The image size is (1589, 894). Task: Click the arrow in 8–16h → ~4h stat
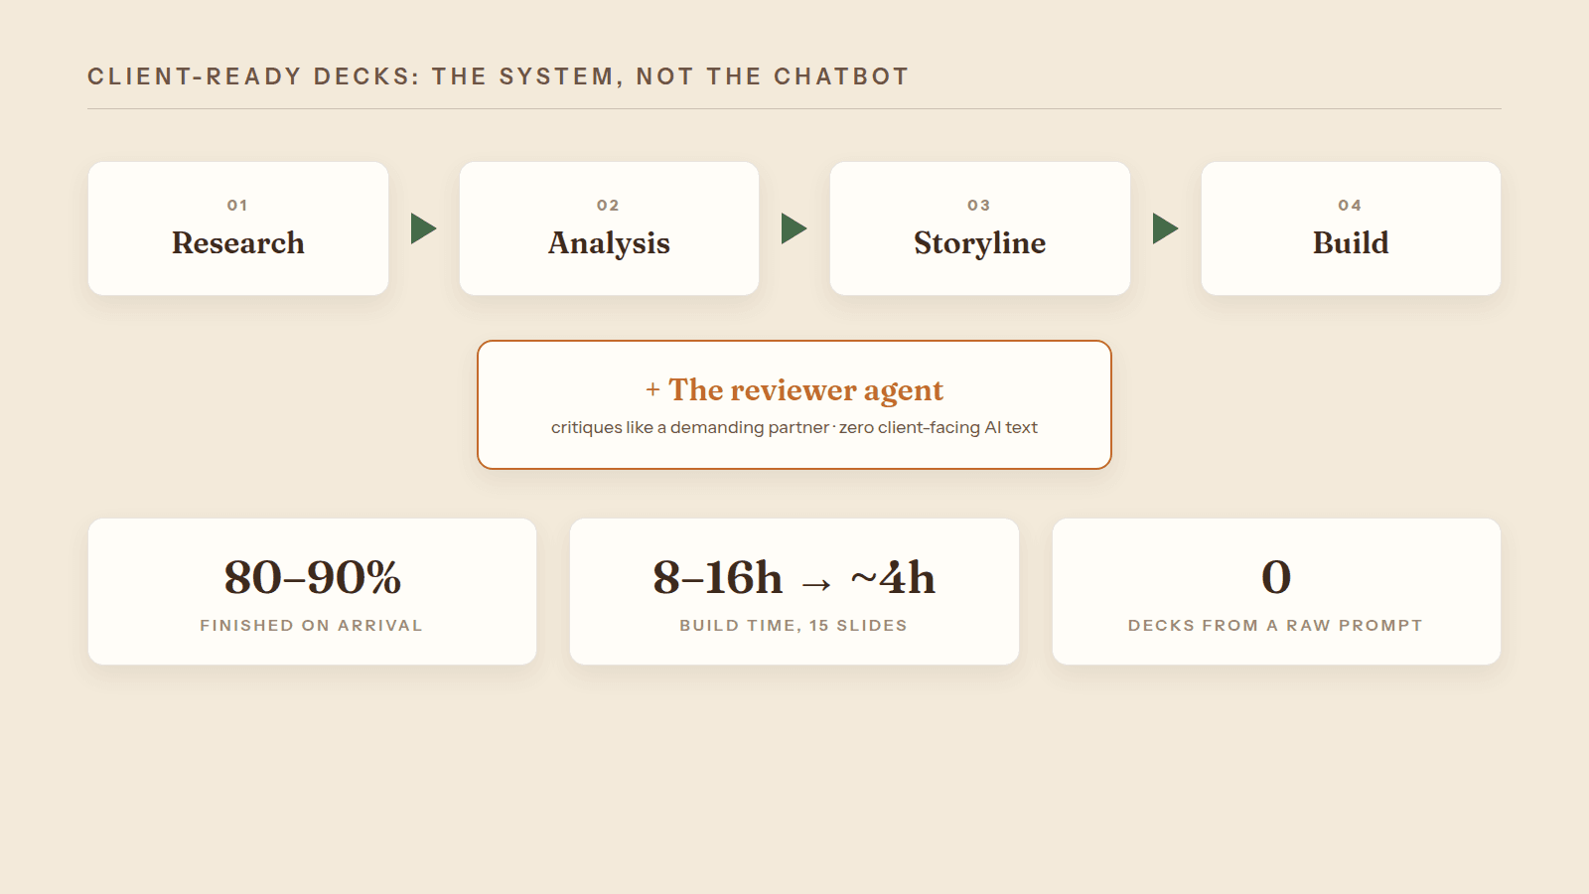[x=816, y=584]
